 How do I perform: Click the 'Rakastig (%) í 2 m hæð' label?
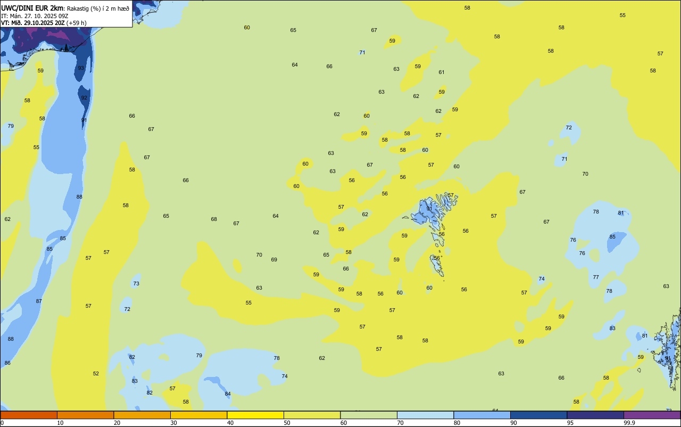pos(98,9)
